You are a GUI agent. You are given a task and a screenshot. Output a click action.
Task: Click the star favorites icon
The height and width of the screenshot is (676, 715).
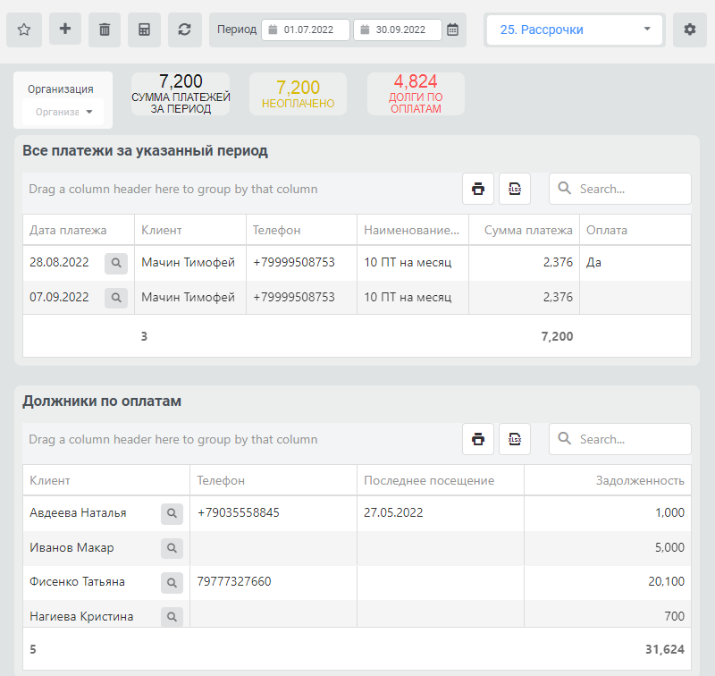[x=24, y=30]
